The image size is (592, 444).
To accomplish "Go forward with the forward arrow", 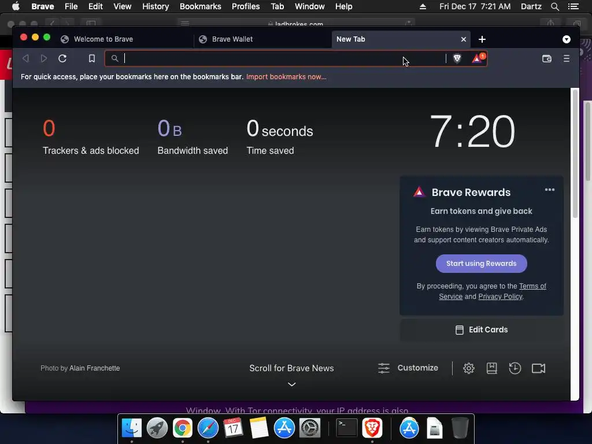I will tap(44, 58).
